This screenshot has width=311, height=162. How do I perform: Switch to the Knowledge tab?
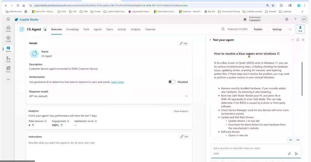pyautogui.click(x=73, y=29)
